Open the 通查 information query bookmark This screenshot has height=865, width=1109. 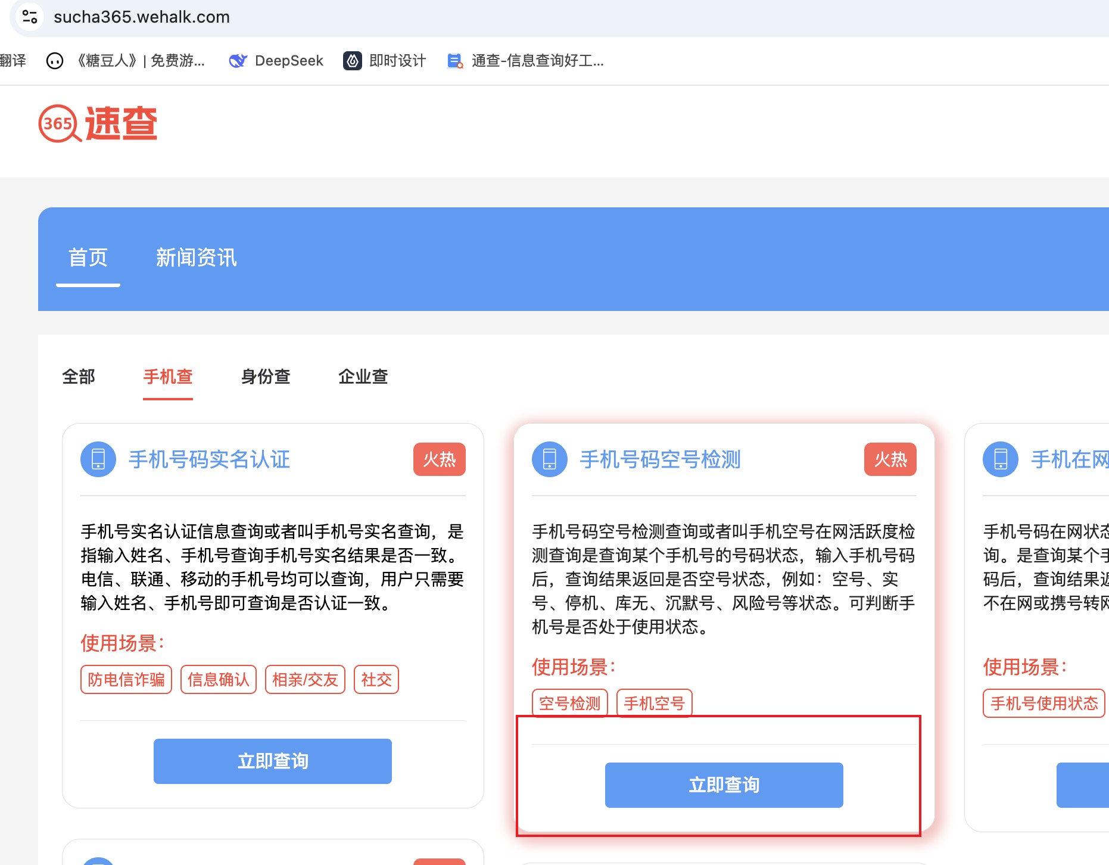pos(526,61)
